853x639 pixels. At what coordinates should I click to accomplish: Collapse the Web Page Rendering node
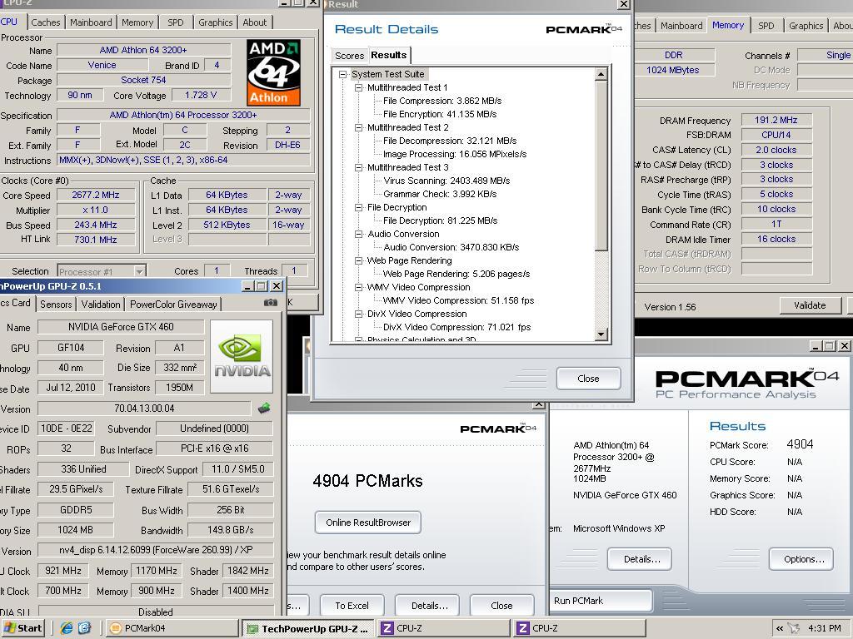coord(358,260)
